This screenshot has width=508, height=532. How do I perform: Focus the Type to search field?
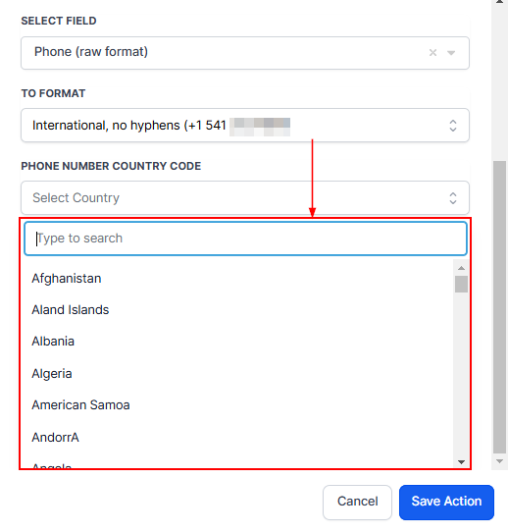click(246, 239)
